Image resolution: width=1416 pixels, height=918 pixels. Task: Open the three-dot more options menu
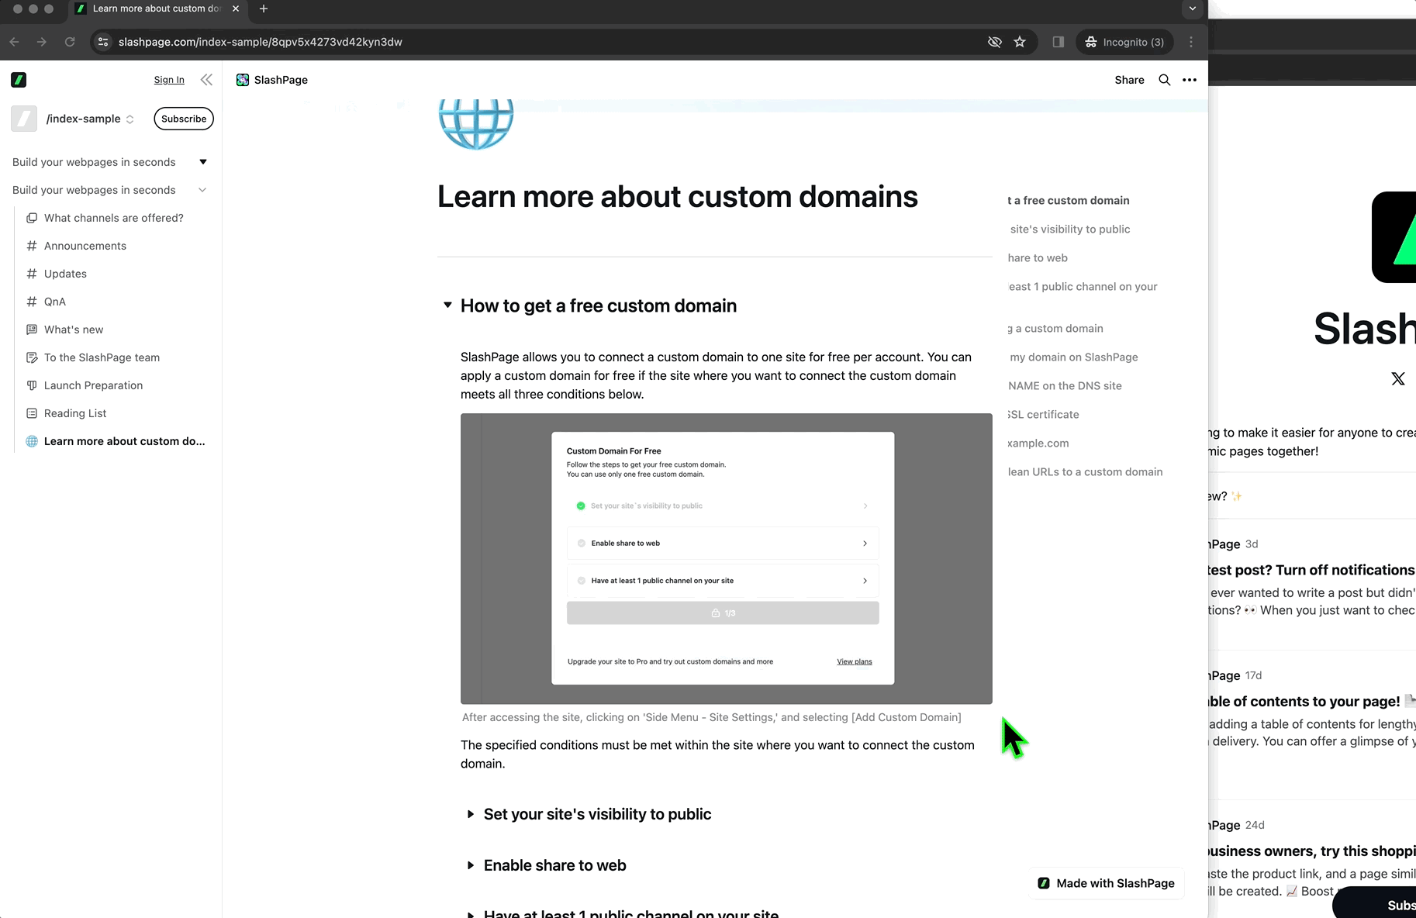[x=1189, y=80]
